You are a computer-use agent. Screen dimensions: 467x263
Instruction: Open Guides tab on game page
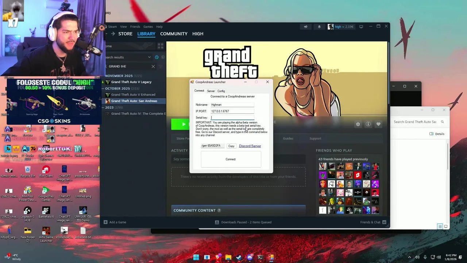coord(288,138)
